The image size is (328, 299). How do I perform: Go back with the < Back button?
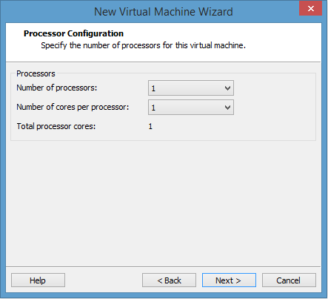[169, 280]
